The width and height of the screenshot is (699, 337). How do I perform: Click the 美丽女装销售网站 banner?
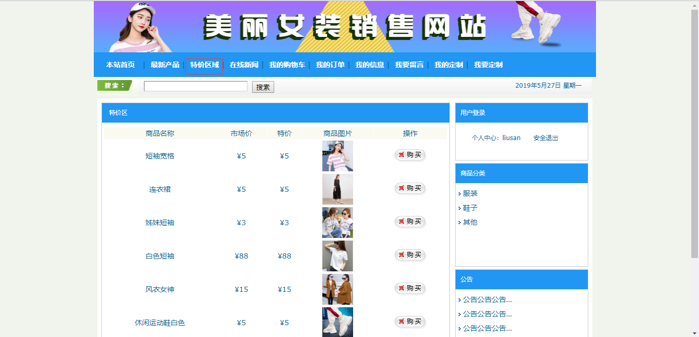(x=344, y=27)
